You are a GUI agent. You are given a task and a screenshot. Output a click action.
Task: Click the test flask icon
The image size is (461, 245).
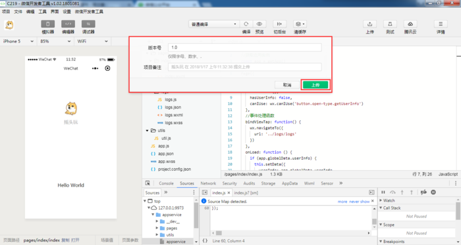click(390, 24)
